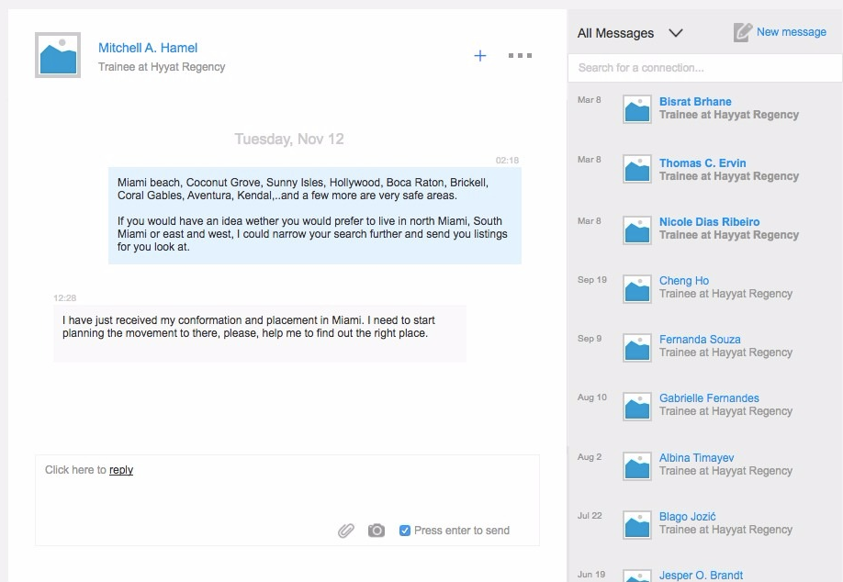
Task: Open conversation with Thomas C. Ervin
Action: click(x=702, y=163)
